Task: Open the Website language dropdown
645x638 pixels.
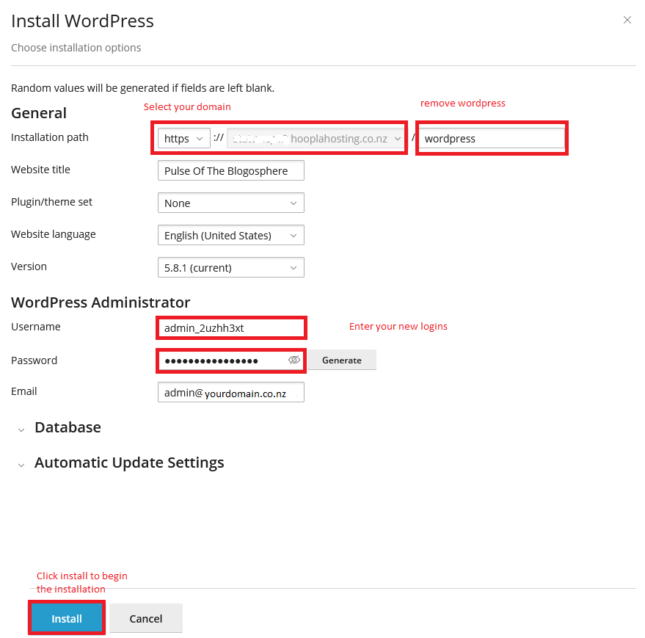Action: pyautogui.click(x=230, y=236)
